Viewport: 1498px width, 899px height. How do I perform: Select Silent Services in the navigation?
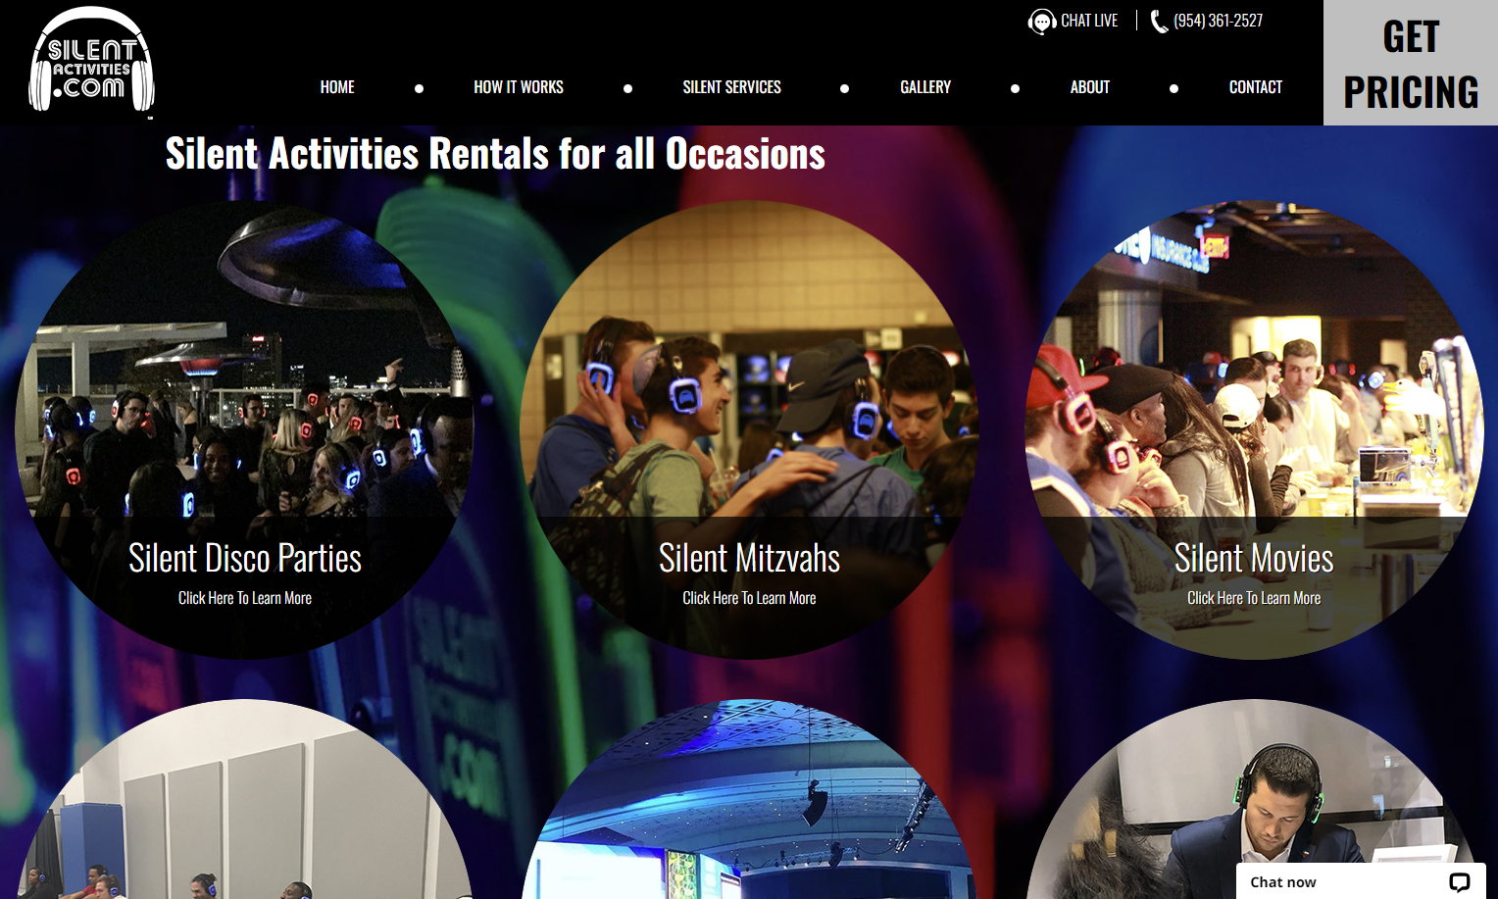[731, 87]
